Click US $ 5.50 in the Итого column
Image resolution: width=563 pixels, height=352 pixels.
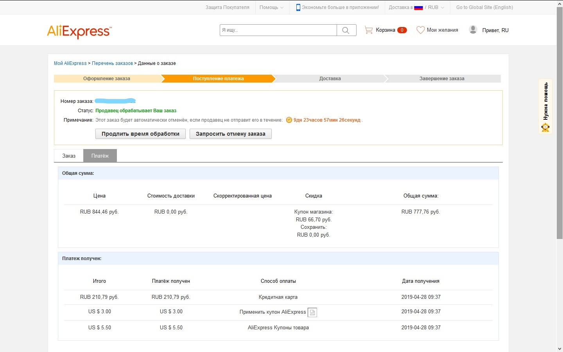pos(100,328)
